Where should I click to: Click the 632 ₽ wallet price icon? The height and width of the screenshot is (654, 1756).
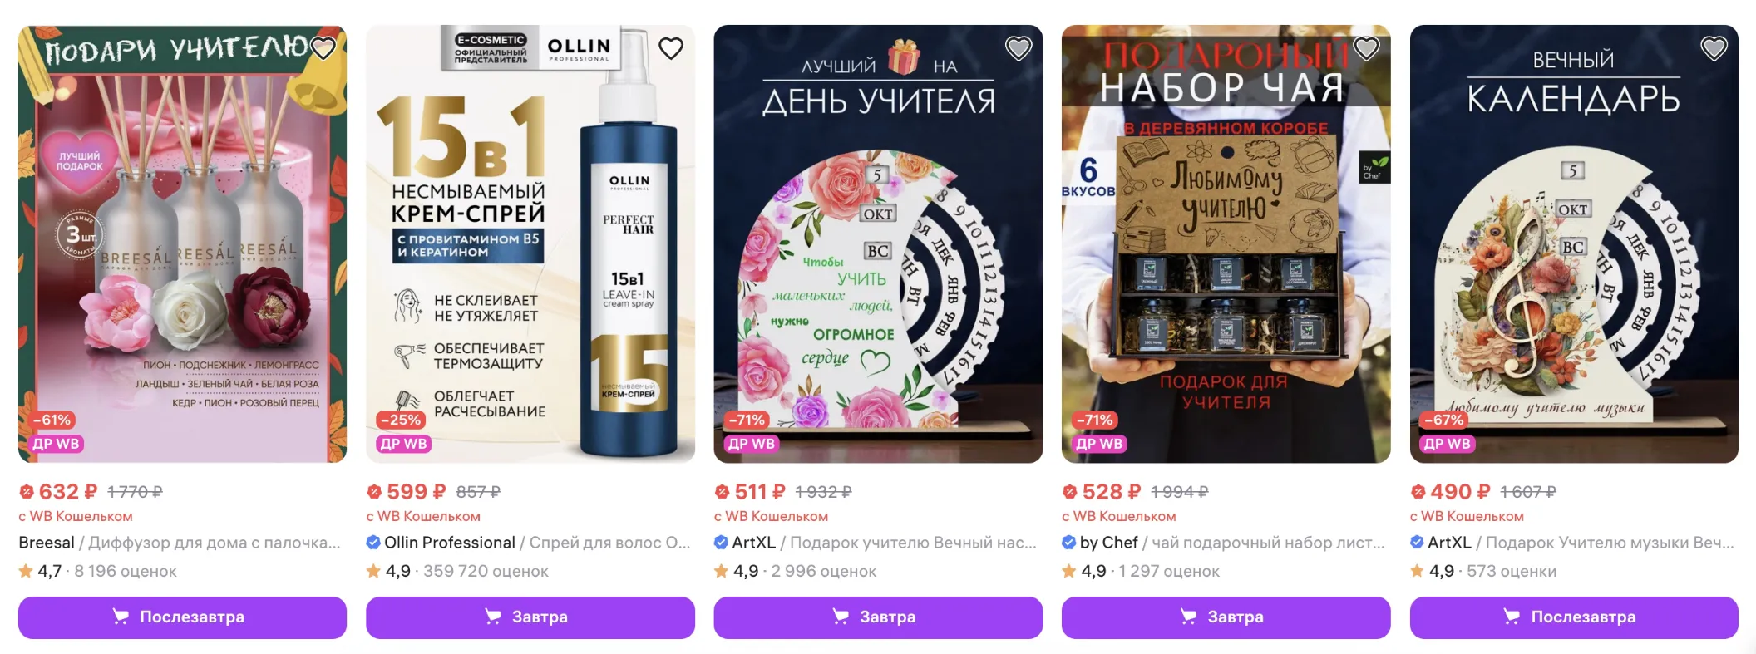point(27,492)
